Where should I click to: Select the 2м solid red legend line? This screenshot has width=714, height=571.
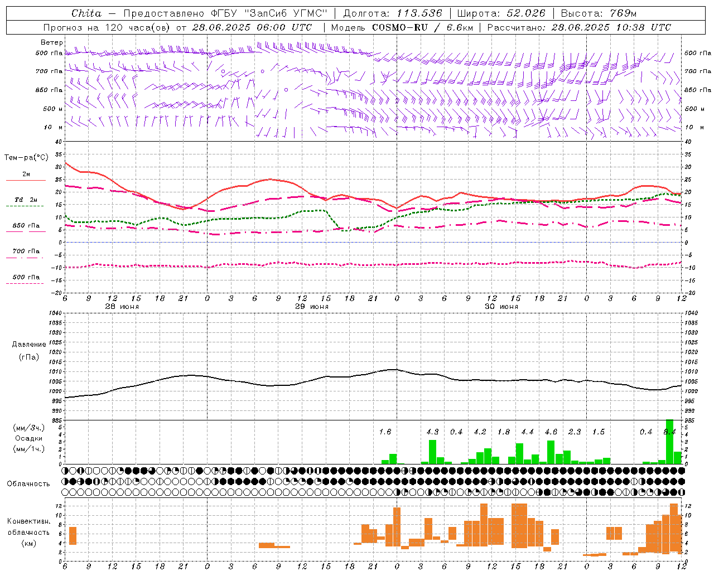pyautogui.click(x=26, y=180)
